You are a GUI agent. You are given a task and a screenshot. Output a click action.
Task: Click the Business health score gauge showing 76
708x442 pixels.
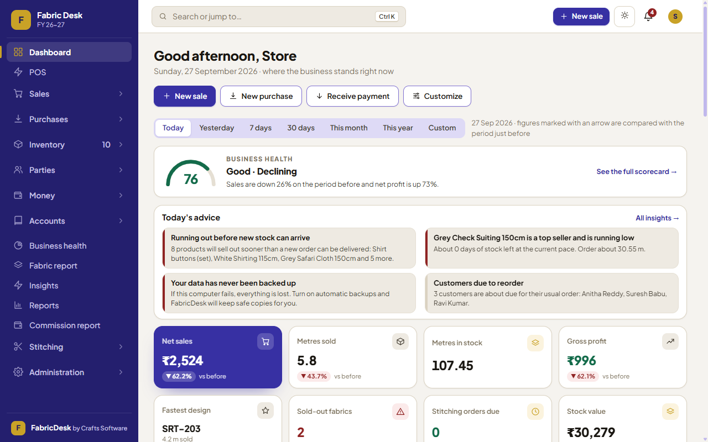pos(191,173)
